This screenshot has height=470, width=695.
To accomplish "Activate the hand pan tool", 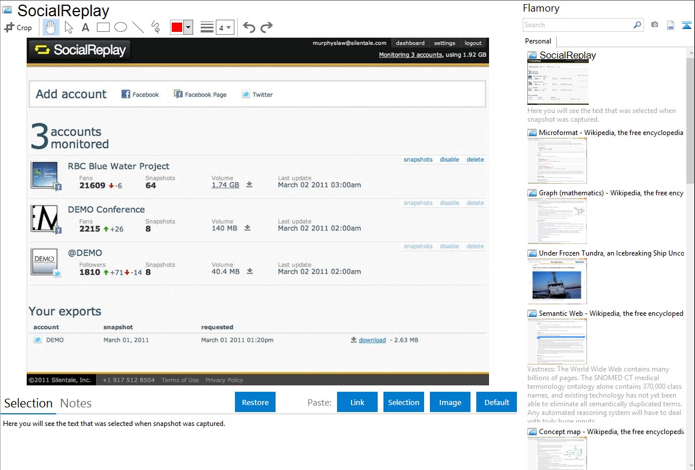I will [50, 27].
